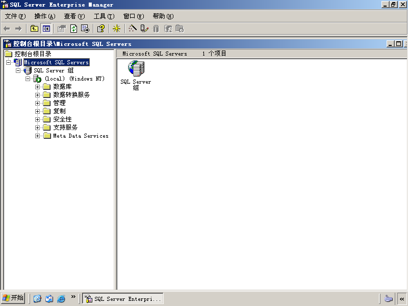The width and height of the screenshot is (408, 306).
Task: Click the SQL Server 组 tree icon
Action: pyautogui.click(x=28, y=70)
